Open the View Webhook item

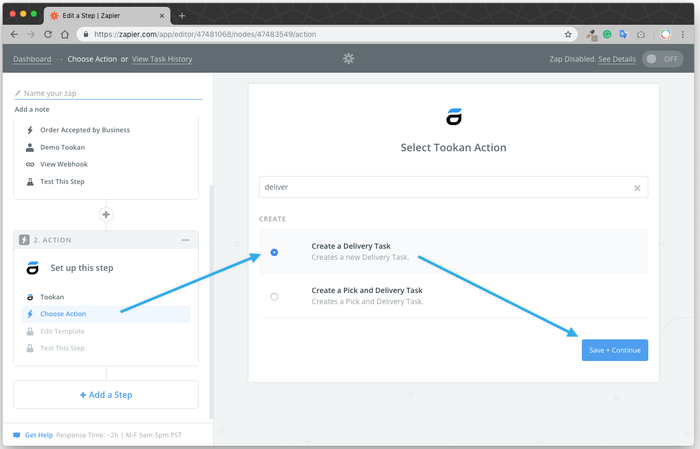tap(64, 164)
